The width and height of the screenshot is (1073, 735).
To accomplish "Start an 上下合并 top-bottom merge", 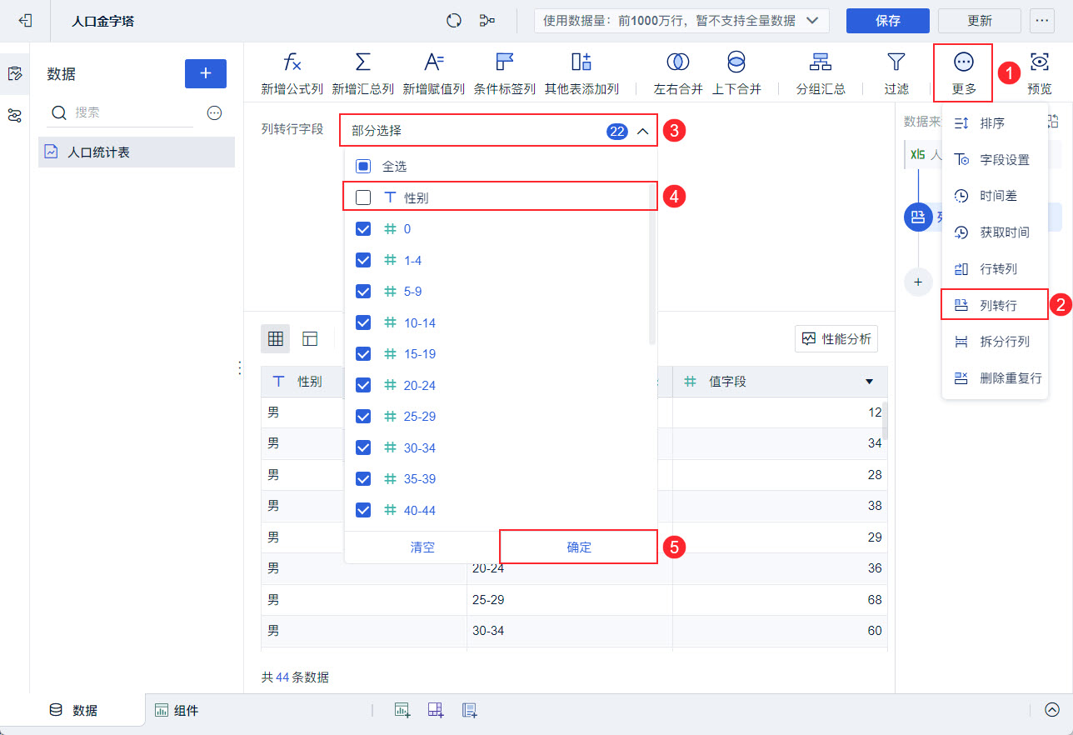I will pos(736,73).
